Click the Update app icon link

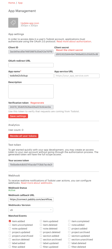30,23
